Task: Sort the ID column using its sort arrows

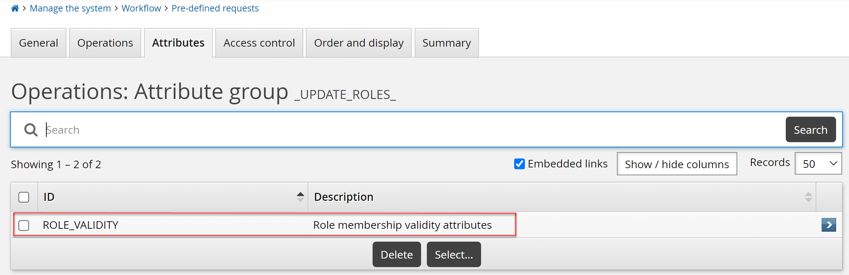Action: [300, 196]
